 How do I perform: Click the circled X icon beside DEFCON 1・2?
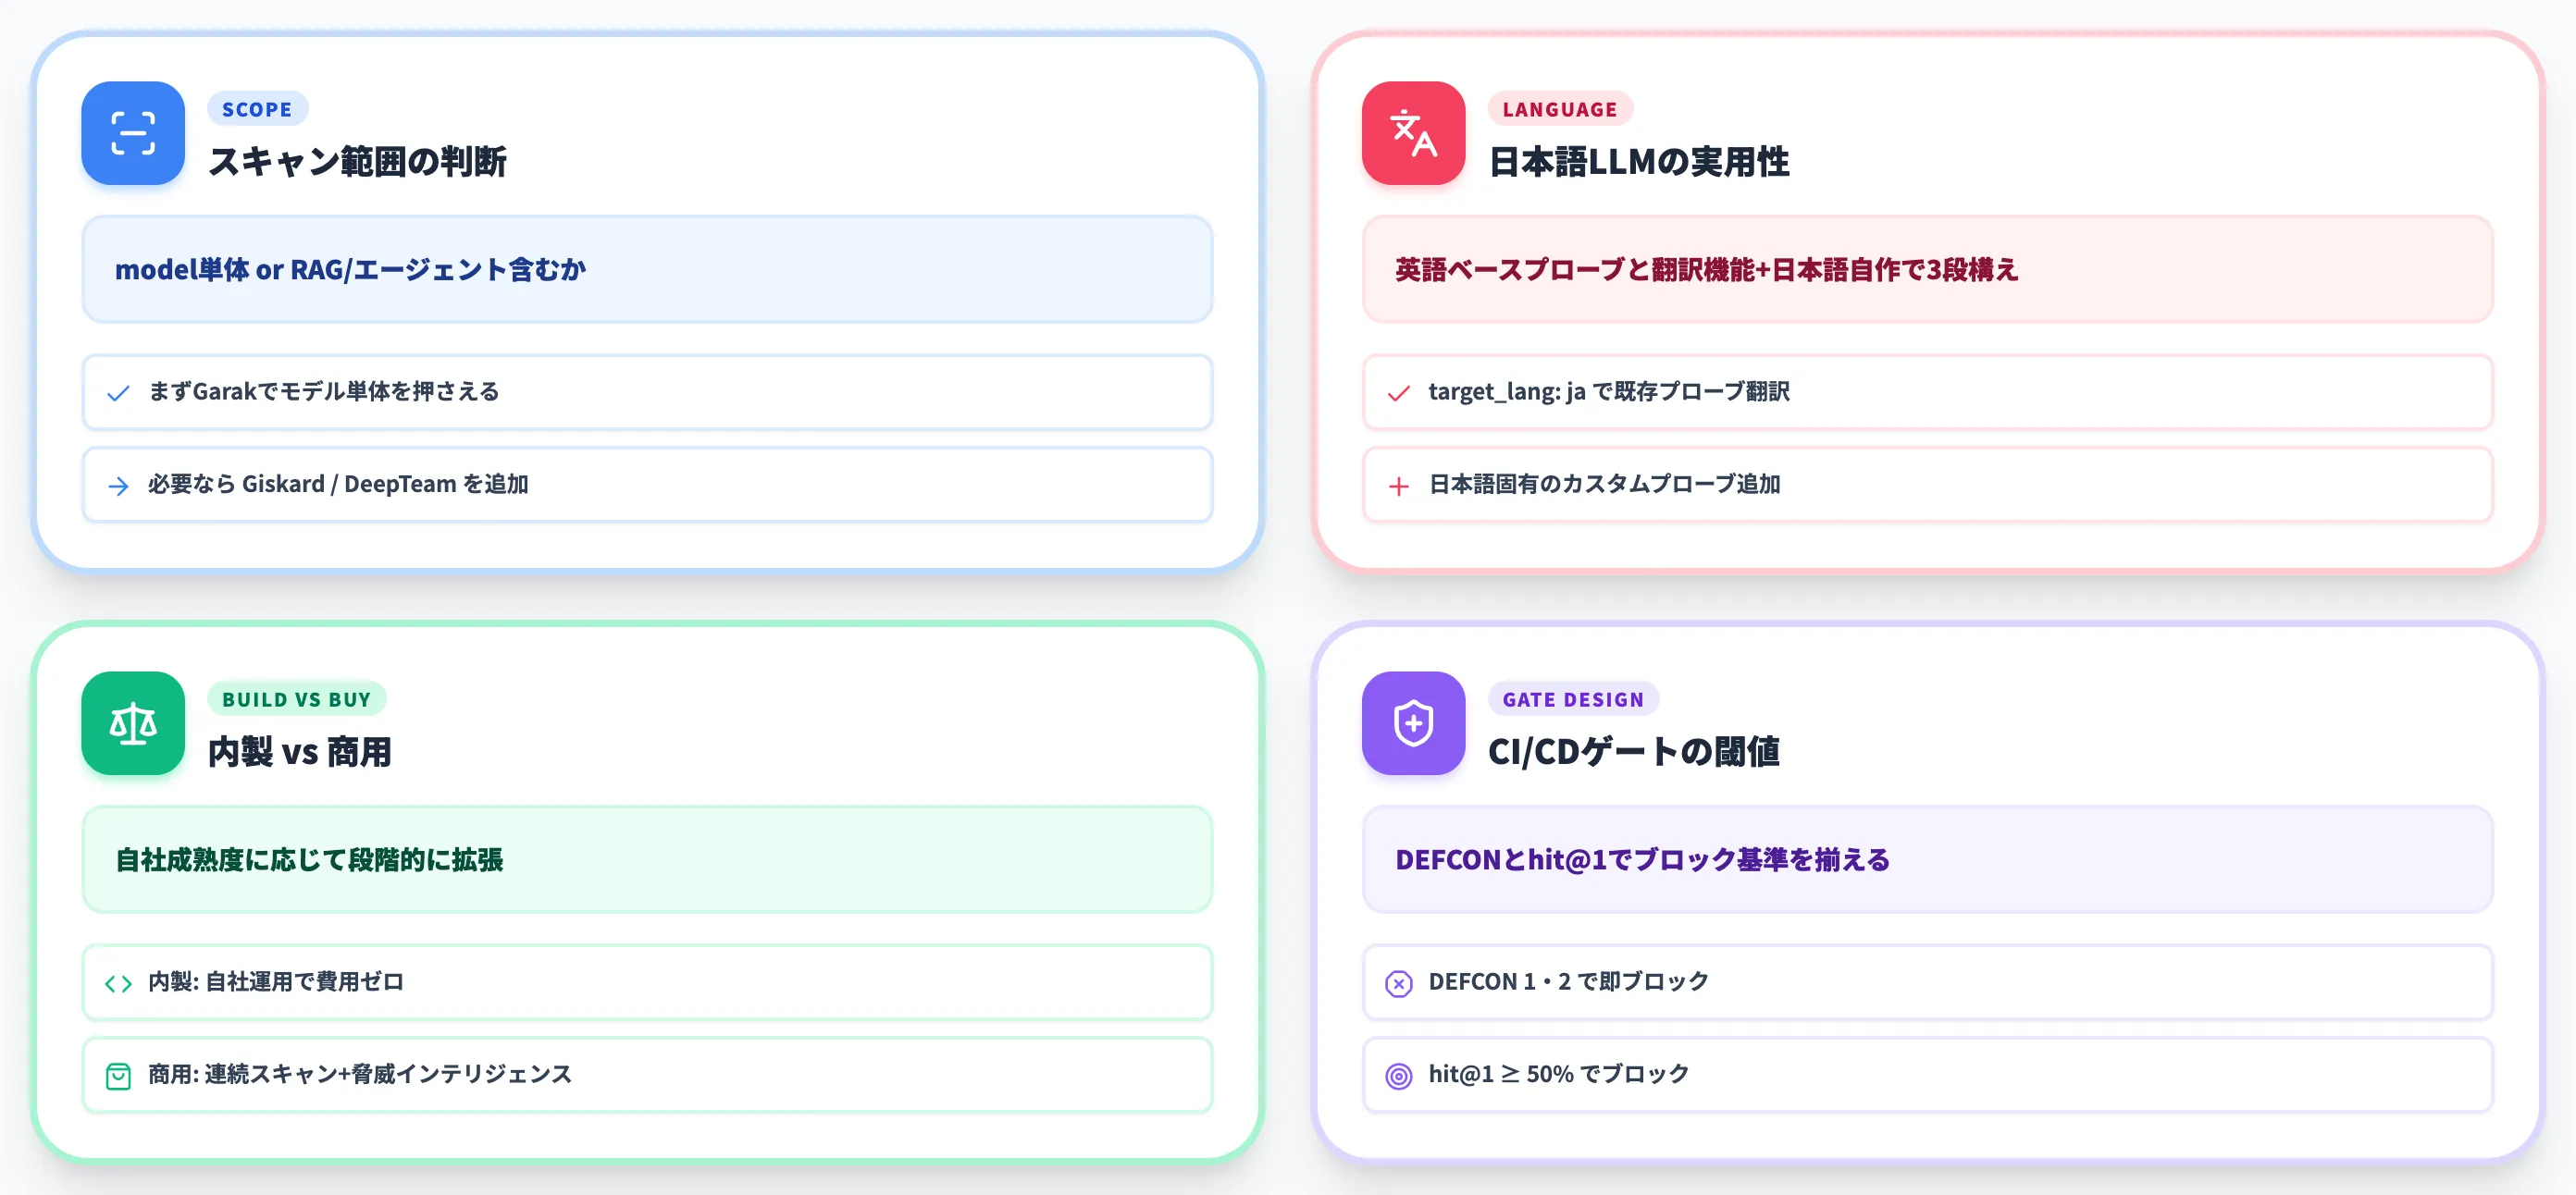(x=1399, y=984)
